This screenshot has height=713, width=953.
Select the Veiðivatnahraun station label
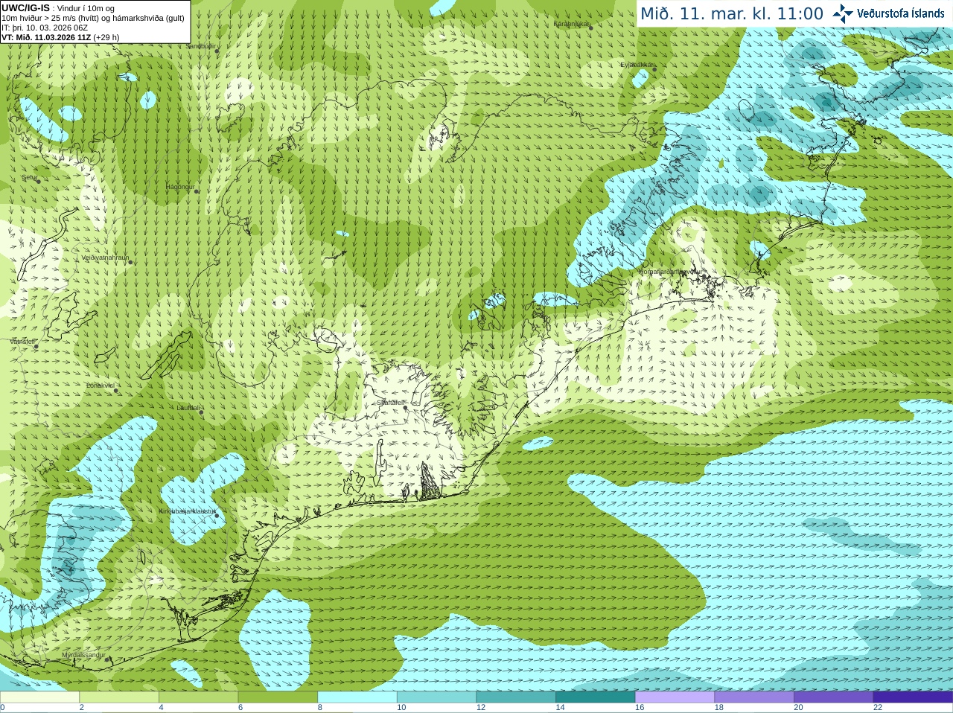point(105,258)
